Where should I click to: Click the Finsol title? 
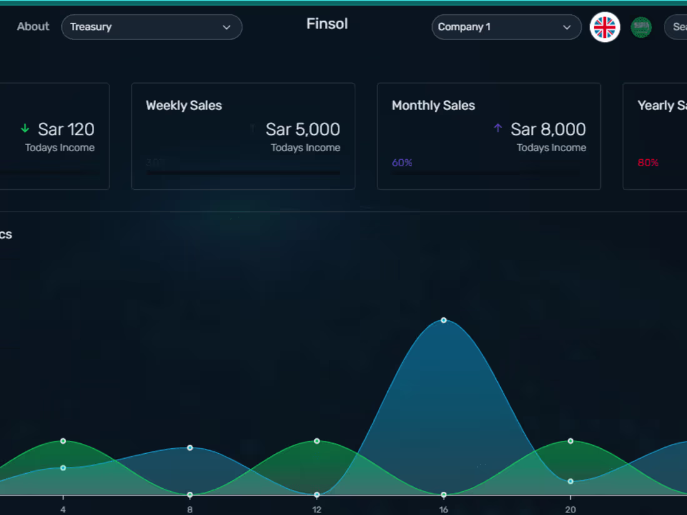327,24
